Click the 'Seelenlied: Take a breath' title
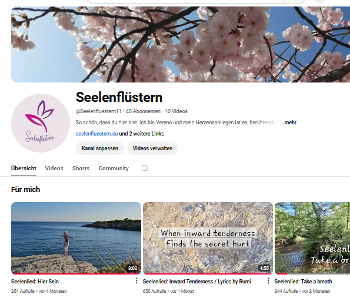350x304 pixels. tap(303, 282)
